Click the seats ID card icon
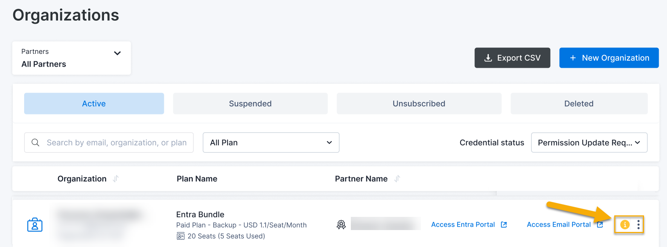The height and width of the screenshot is (247, 667). click(181, 236)
